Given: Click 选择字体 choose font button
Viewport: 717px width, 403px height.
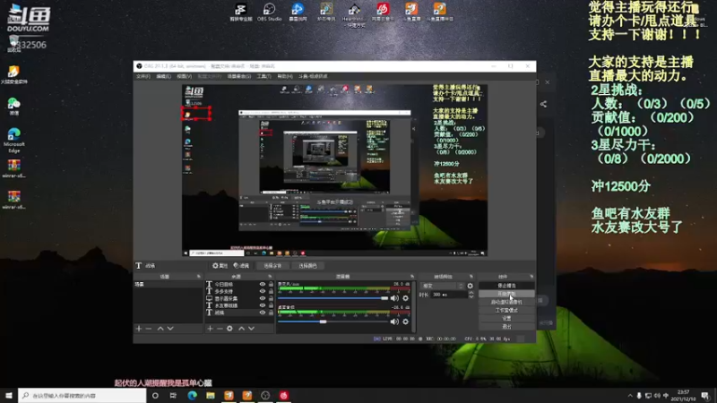Looking at the screenshot, I should (x=272, y=265).
